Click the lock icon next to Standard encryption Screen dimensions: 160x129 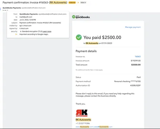(x=21, y=32)
